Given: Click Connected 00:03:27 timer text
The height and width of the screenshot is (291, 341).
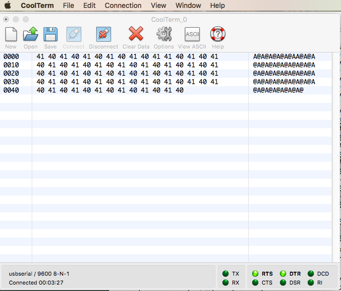Looking at the screenshot, I should 36,283.
